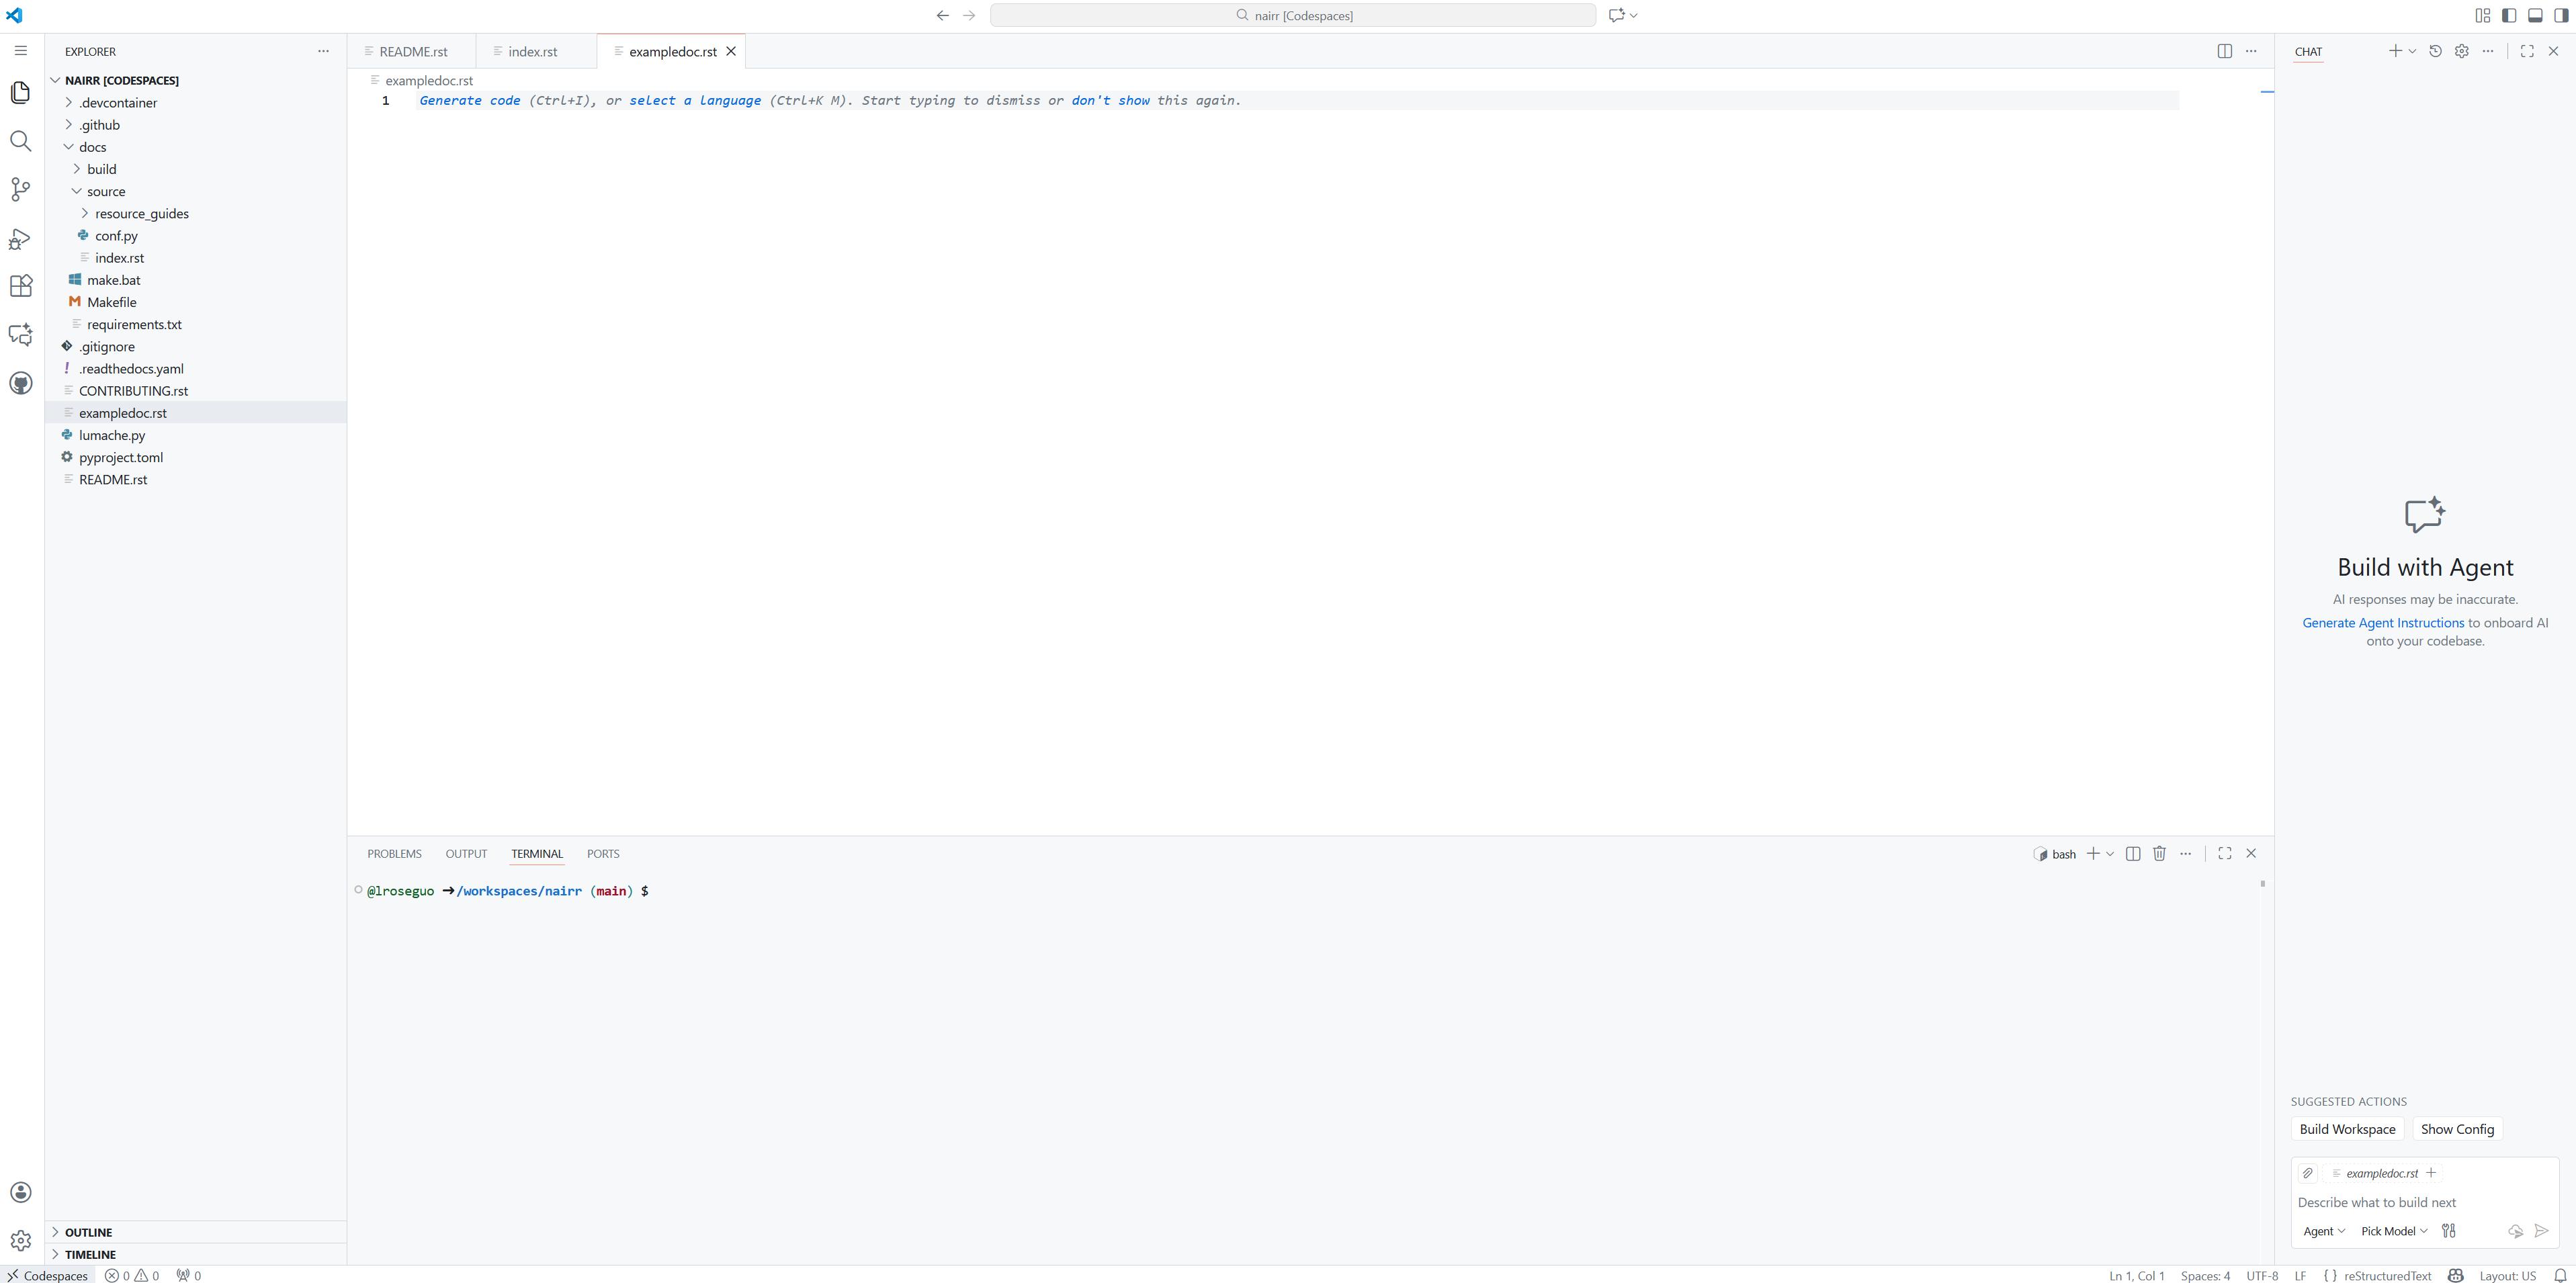Open the hamburger application menu

(x=21, y=51)
